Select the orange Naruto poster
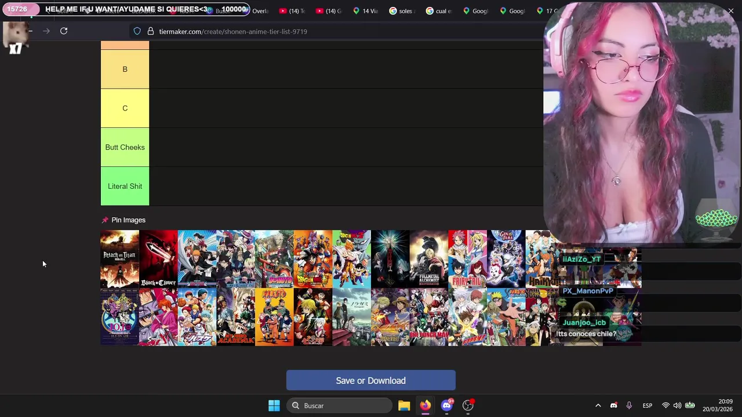Image resolution: width=742 pixels, height=417 pixels. (x=274, y=317)
